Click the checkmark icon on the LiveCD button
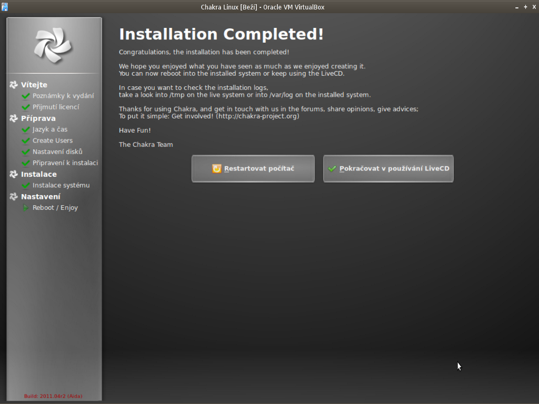 click(x=332, y=169)
